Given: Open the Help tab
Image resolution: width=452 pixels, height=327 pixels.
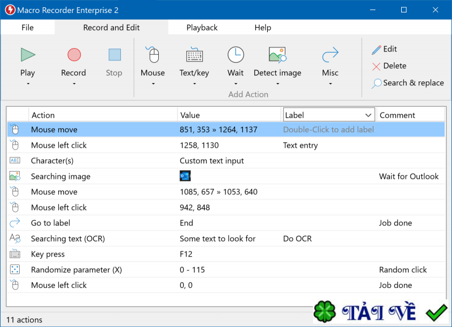Looking at the screenshot, I should (263, 28).
